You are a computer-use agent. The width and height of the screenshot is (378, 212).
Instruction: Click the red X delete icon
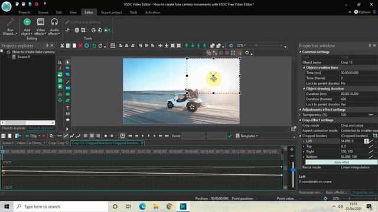pyautogui.click(x=80, y=45)
